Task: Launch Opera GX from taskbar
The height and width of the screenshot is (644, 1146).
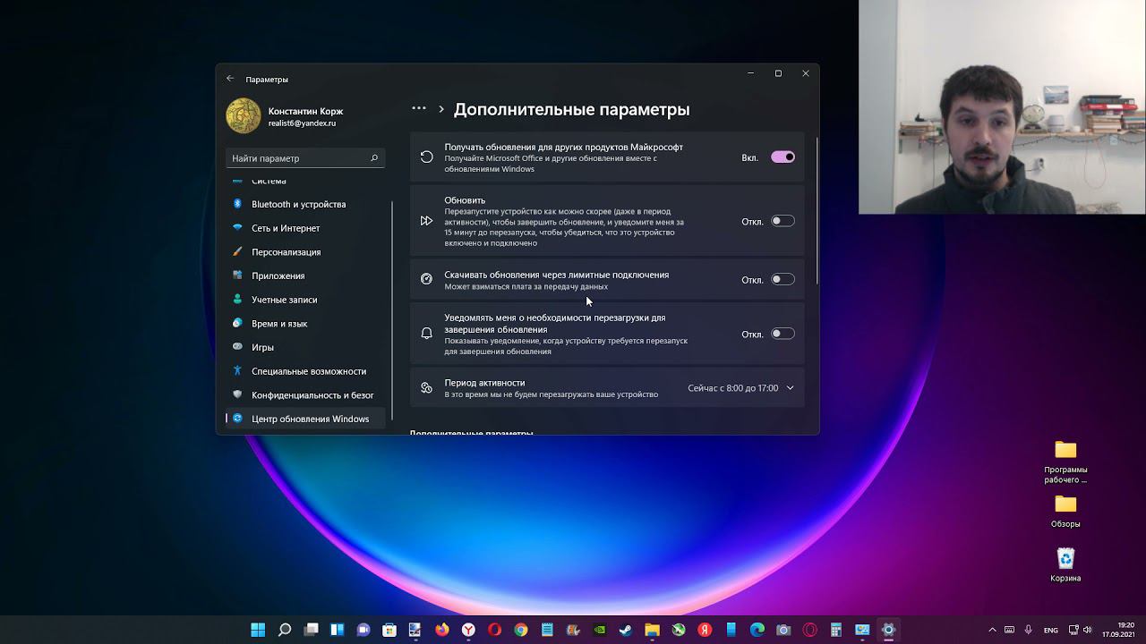Action: tap(810, 630)
